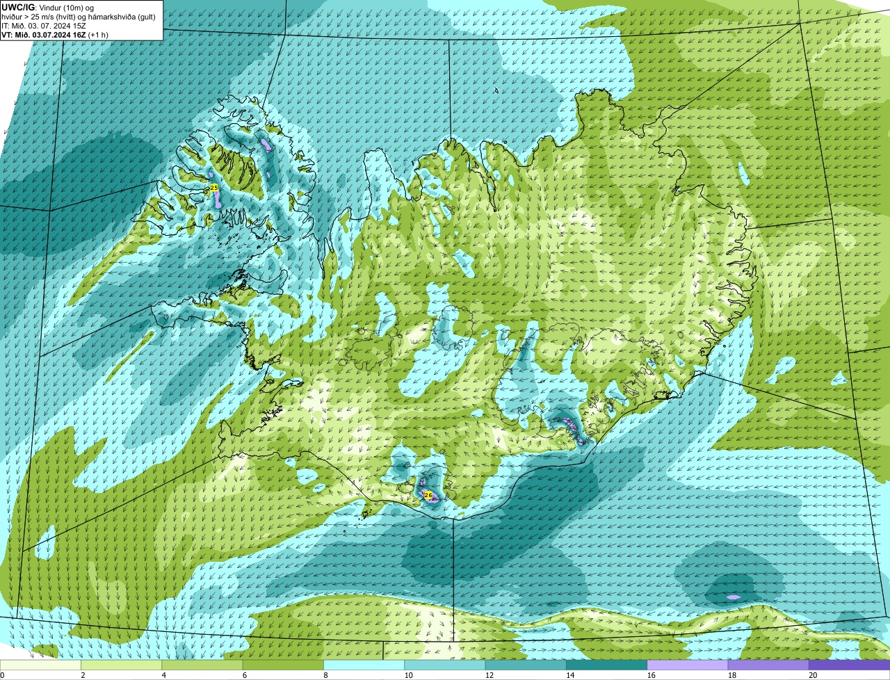Pick the dark teal 14–16 m/s swatch
The image size is (890, 680).
click(x=607, y=665)
